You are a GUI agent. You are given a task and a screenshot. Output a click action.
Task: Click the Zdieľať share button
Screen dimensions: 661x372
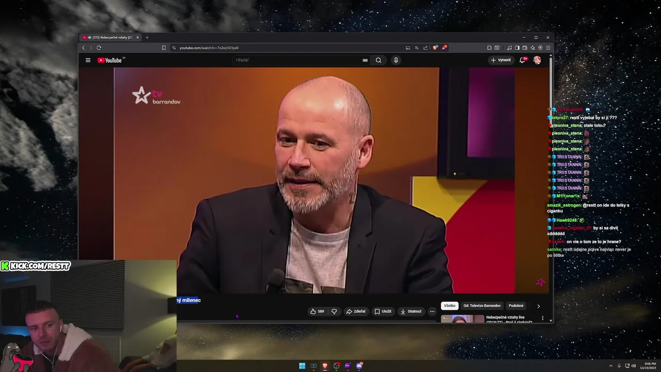(356, 312)
